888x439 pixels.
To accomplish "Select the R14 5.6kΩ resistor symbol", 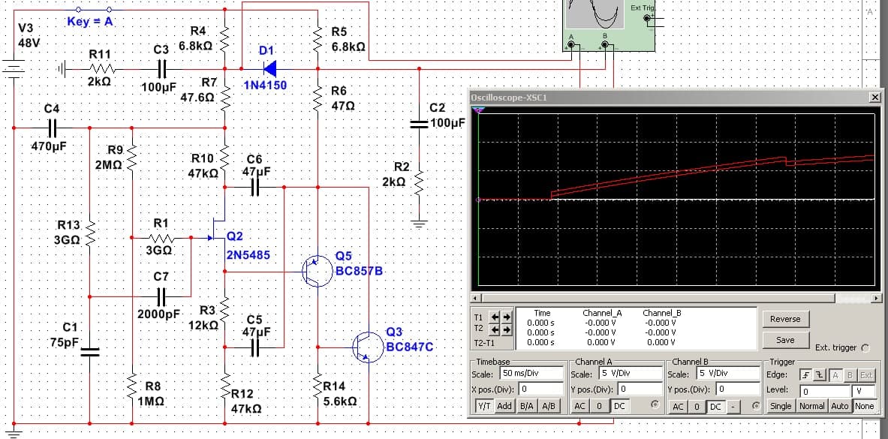I will [318, 386].
